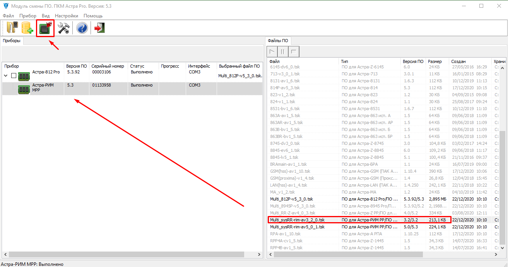508x267 pixels.
Task: Open the Помощь menu
Action: (93, 16)
